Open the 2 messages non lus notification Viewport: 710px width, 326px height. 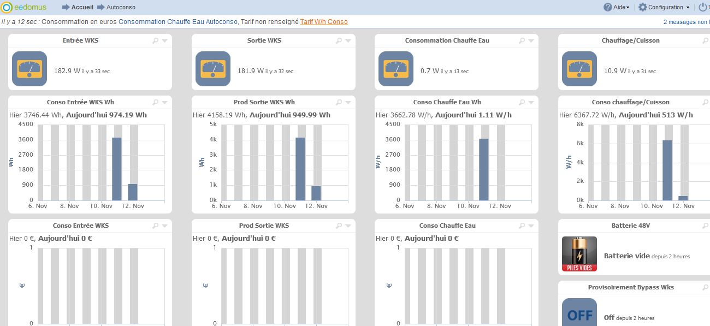pos(686,22)
